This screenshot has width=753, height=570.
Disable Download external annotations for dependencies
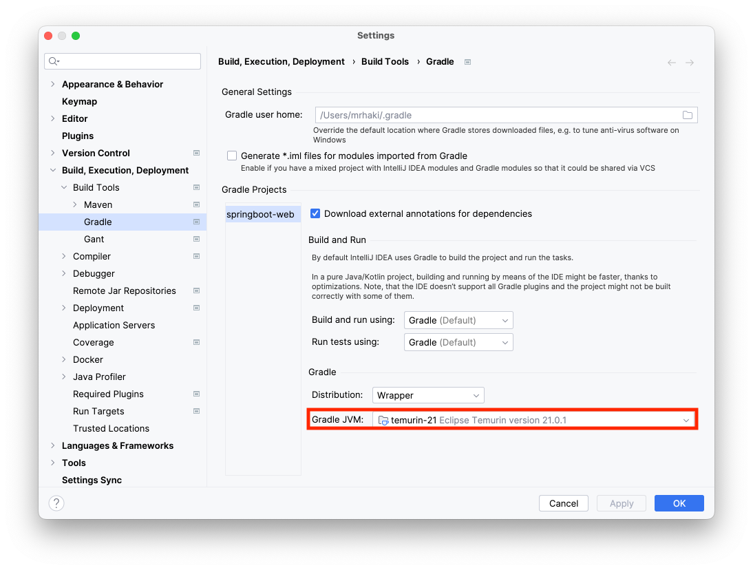pyautogui.click(x=315, y=213)
